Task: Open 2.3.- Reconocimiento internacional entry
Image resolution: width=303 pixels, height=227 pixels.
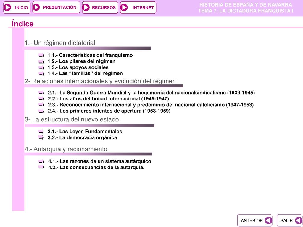Action: tap(151, 105)
